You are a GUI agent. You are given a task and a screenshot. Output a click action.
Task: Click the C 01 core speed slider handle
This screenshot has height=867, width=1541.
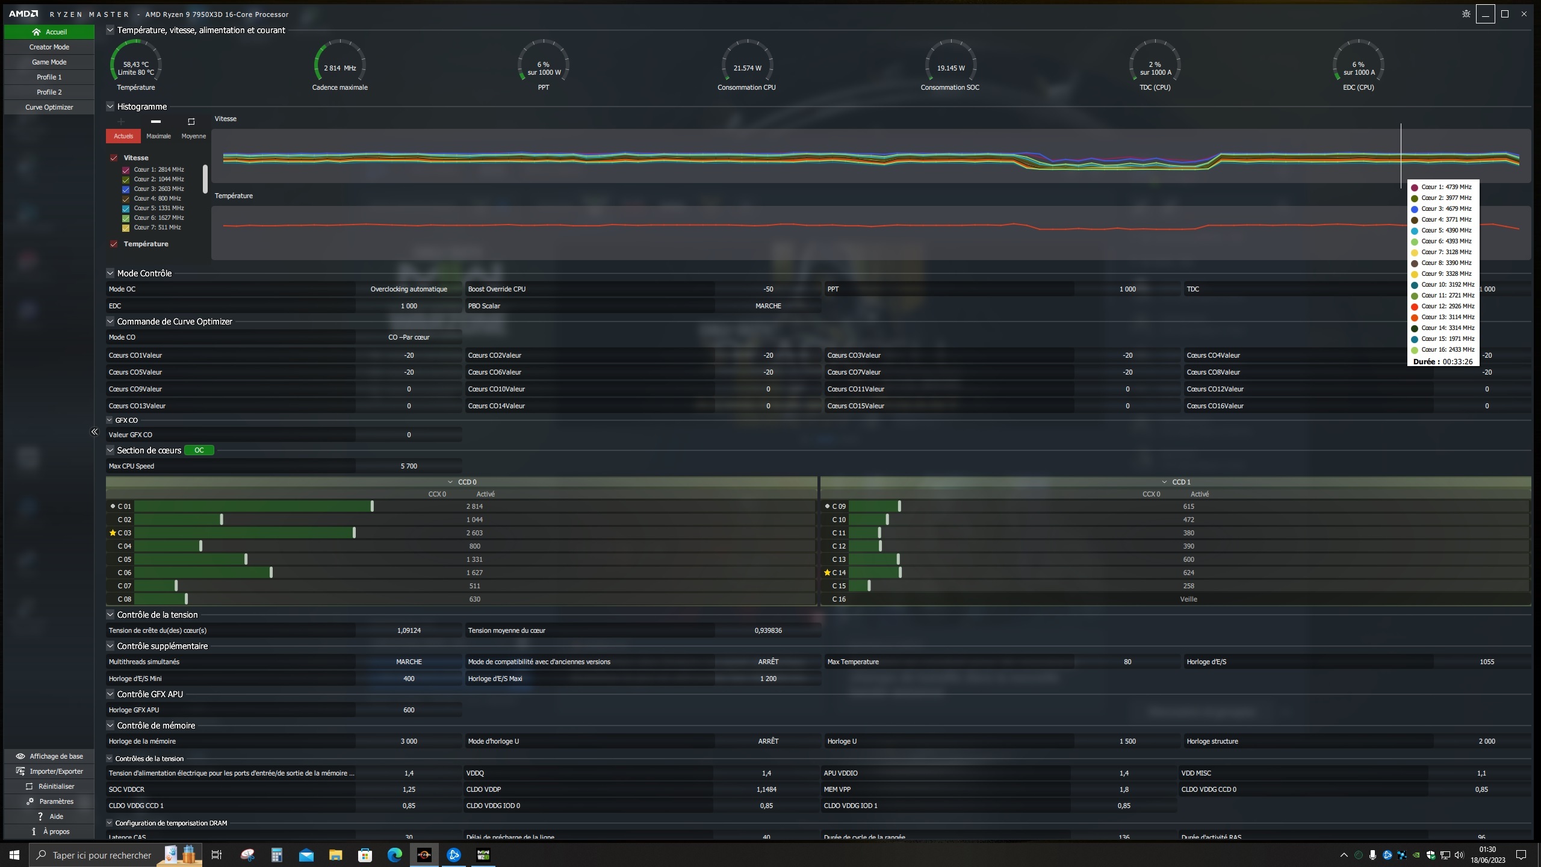pos(372,506)
